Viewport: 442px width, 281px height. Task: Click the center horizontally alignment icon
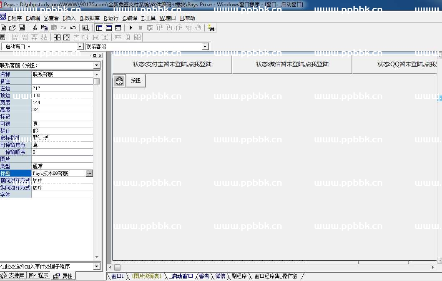pos(57,37)
